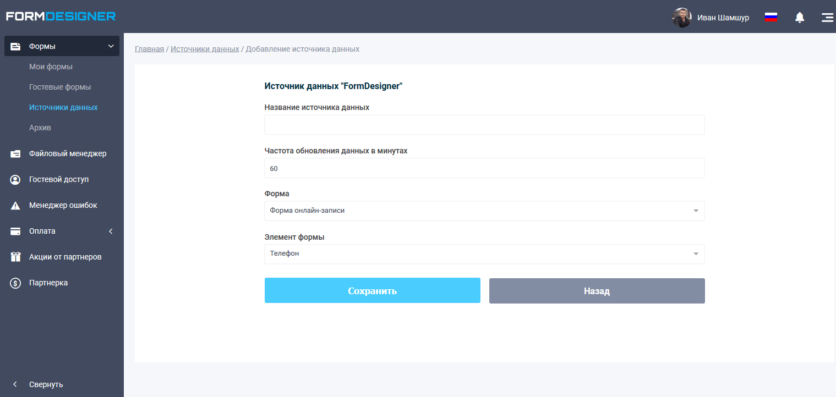This screenshot has width=836, height=397.
Task: Open notifications via the bell icon
Action: [800, 17]
